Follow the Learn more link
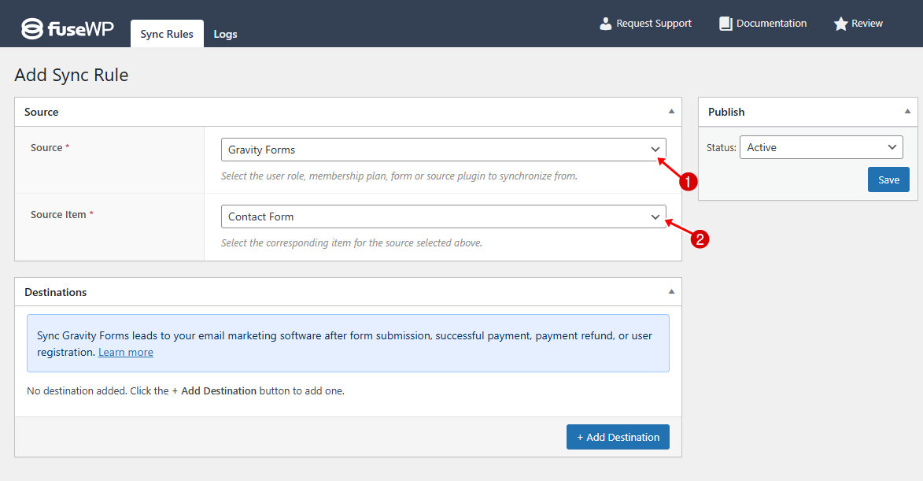923x481 pixels. tap(125, 352)
